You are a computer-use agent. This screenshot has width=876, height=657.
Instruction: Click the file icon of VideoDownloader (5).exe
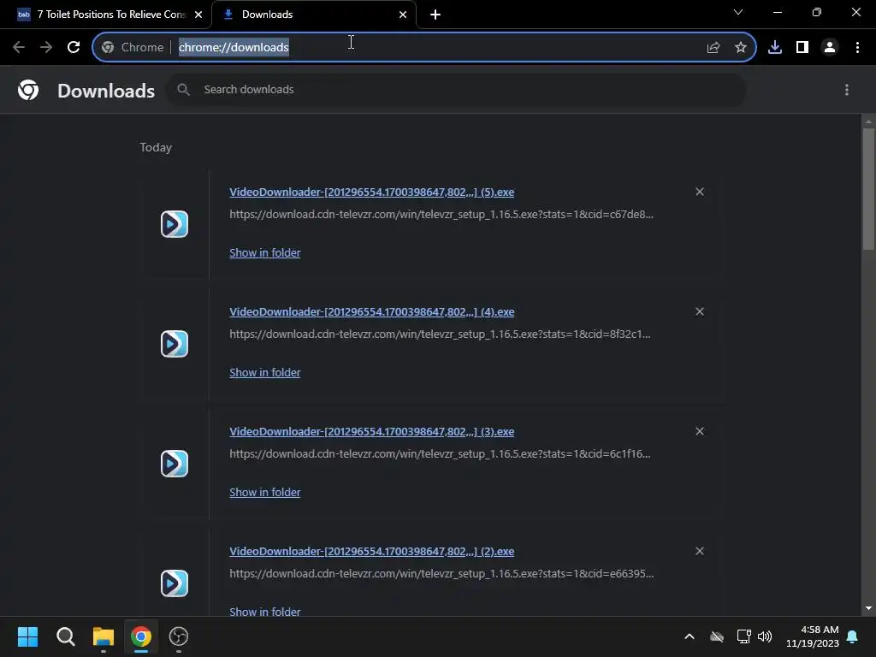pyautogui.click(x=175, y=224)
